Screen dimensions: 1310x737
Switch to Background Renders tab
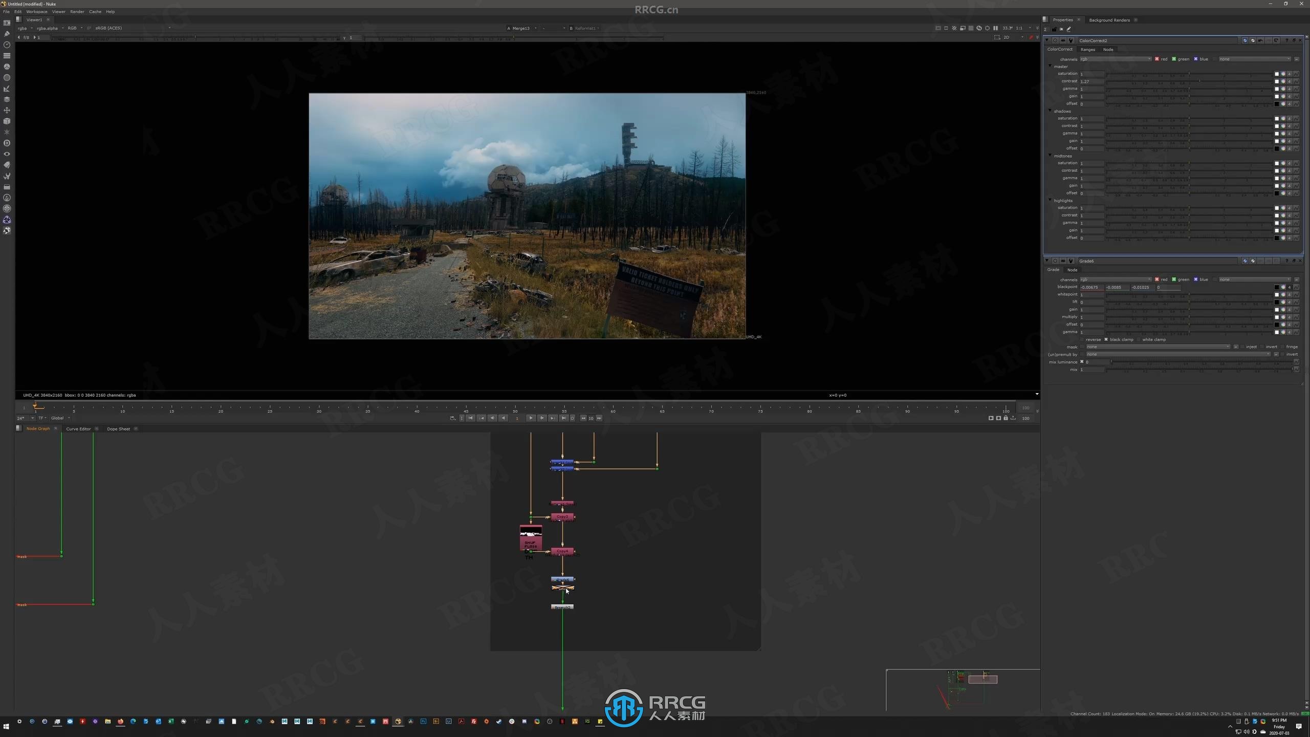[1109, 20]
